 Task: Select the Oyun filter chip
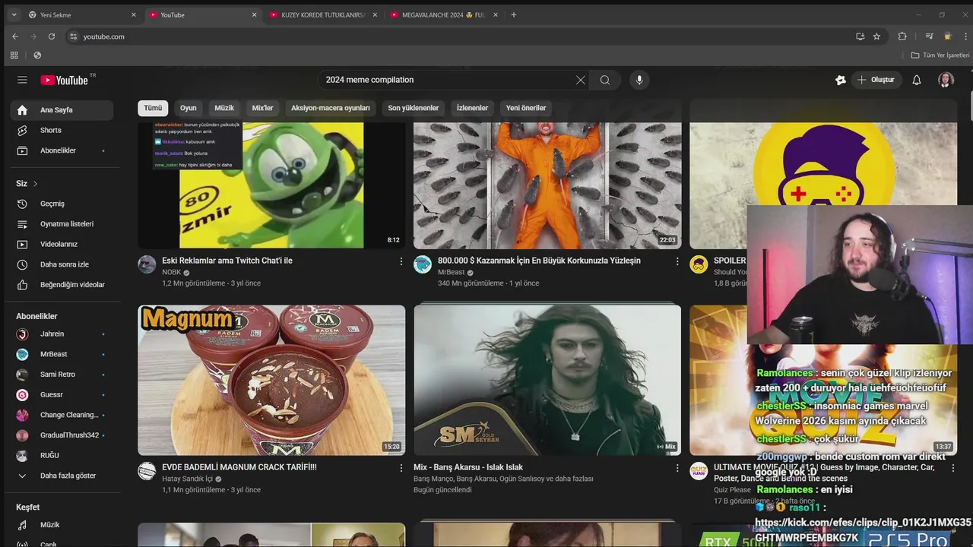click(189, 108)
